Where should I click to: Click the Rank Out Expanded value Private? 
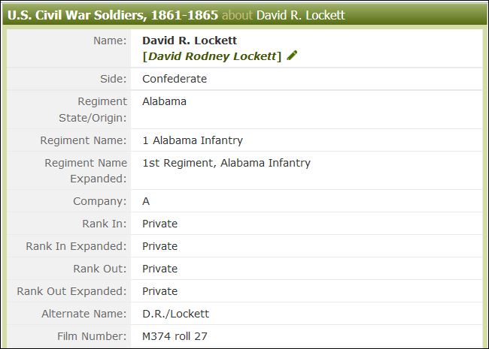[x=159, y=291]
